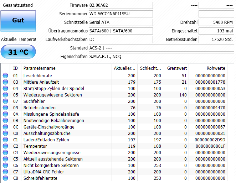Select Nnotwendige Rekalibrierungen parameter name

[54, 121]
